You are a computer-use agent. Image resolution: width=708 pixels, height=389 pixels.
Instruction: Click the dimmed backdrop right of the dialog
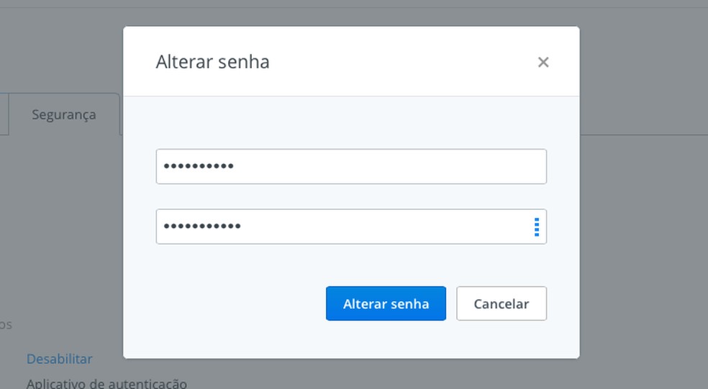[643, 216]
